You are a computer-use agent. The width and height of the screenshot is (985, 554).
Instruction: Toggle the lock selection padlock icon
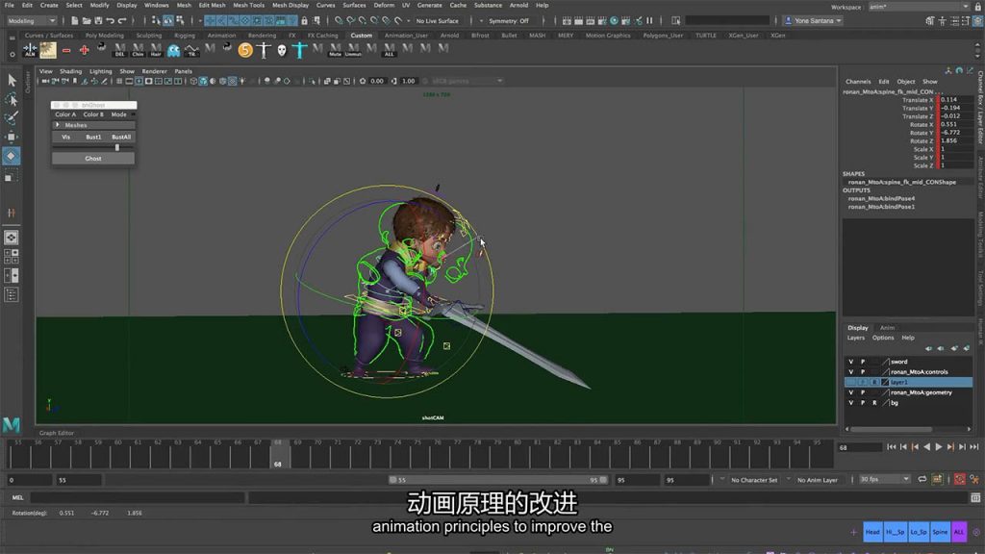[304, 21]
